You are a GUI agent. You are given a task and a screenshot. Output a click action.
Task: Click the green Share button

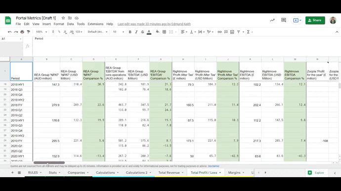(315, 20)
